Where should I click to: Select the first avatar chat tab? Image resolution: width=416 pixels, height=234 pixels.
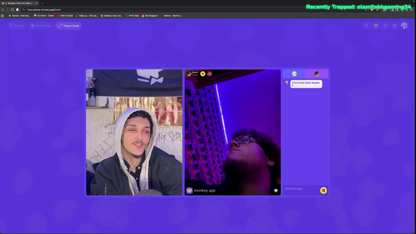(x=294, y=74)
